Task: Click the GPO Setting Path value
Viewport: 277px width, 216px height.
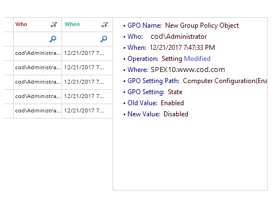Action: [x=225, y=81]
